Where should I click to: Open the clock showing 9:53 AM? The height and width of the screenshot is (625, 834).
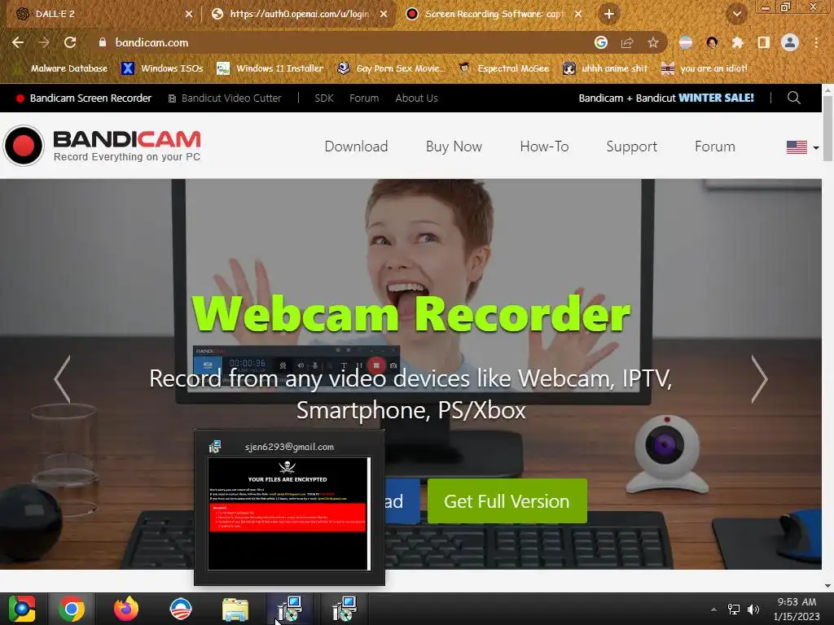click(x=797, y=609)
